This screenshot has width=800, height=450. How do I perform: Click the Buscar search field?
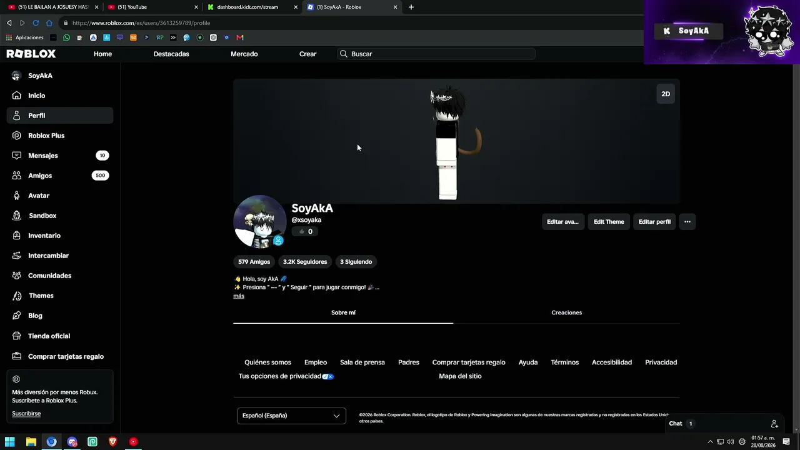click(x=436, y=54)
